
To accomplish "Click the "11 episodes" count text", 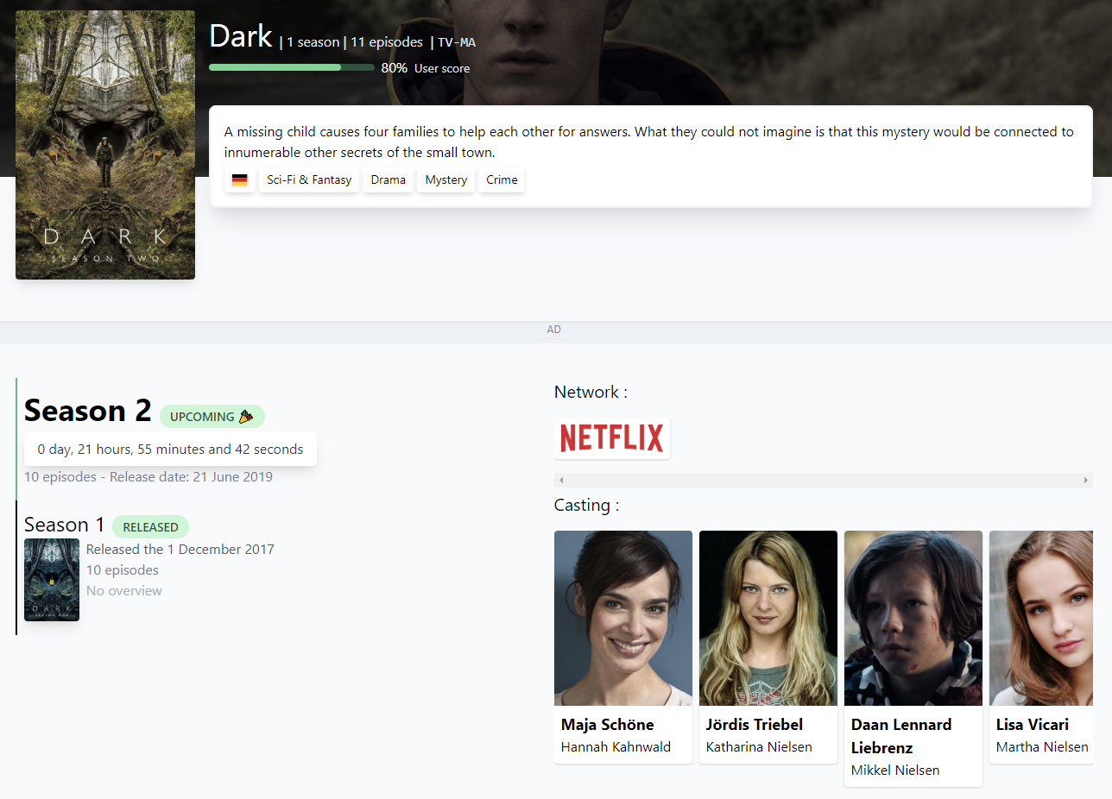I will tap(387, 42).
